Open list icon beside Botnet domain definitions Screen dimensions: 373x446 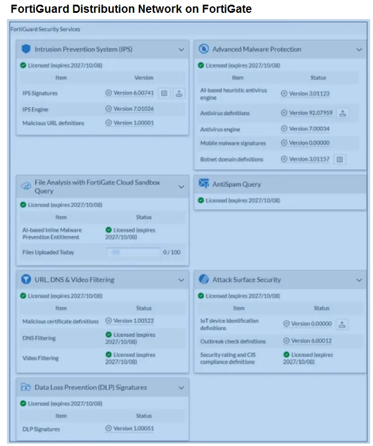tap(340, 159)
